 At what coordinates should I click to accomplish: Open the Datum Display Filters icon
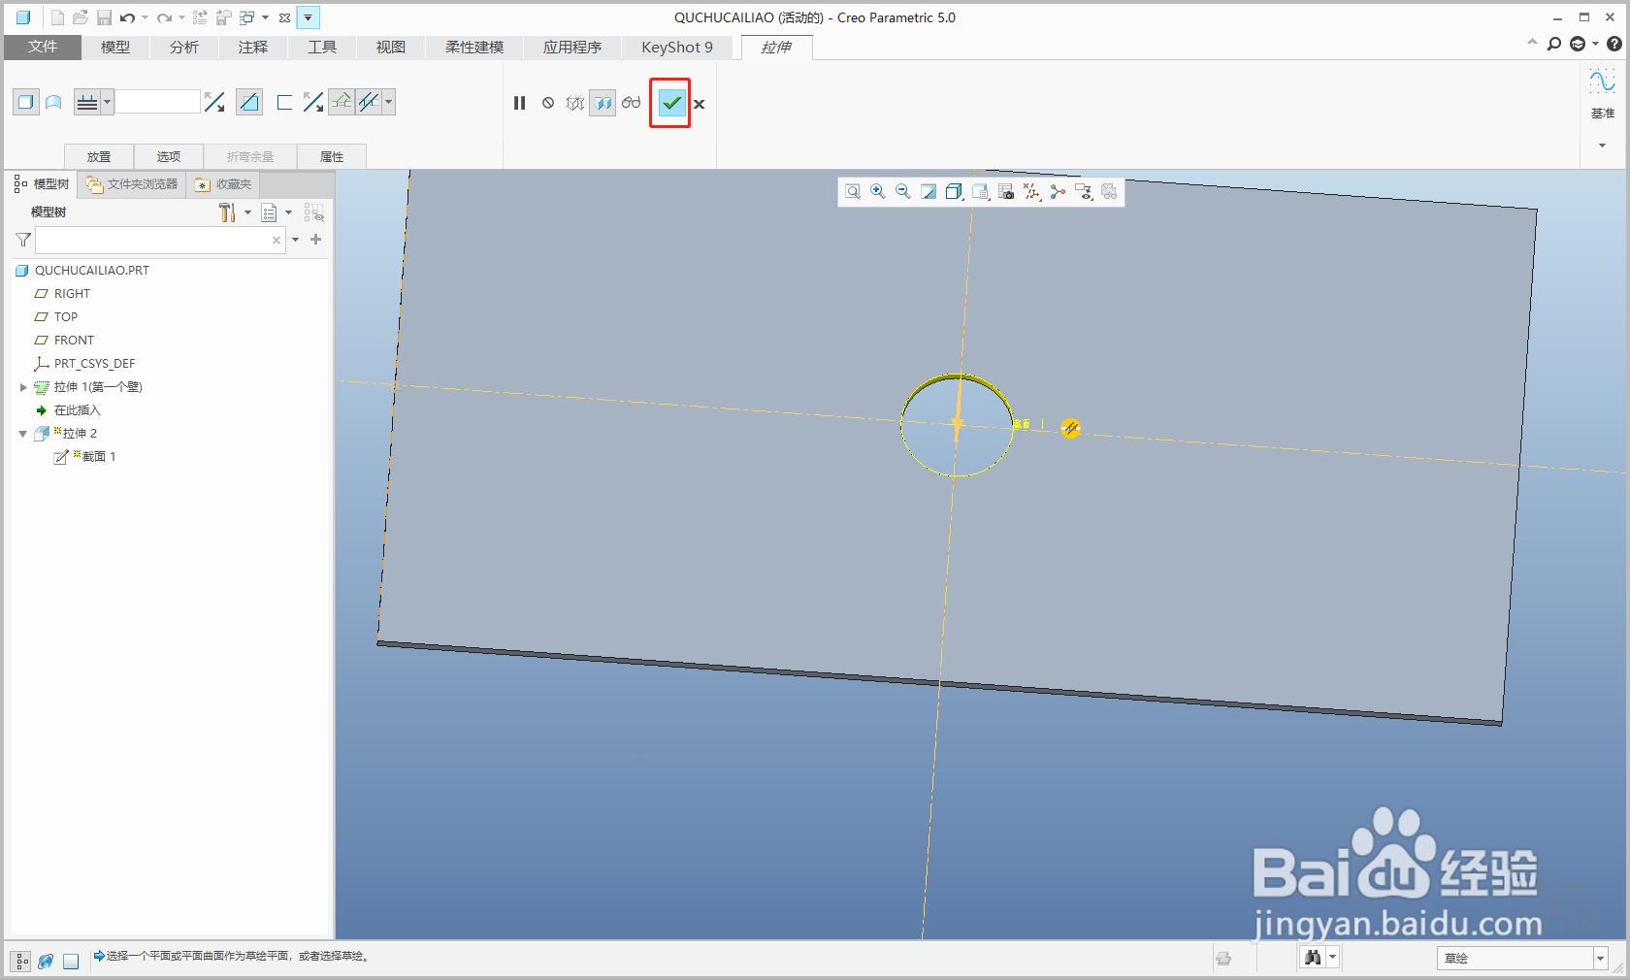pos(1032,192)
